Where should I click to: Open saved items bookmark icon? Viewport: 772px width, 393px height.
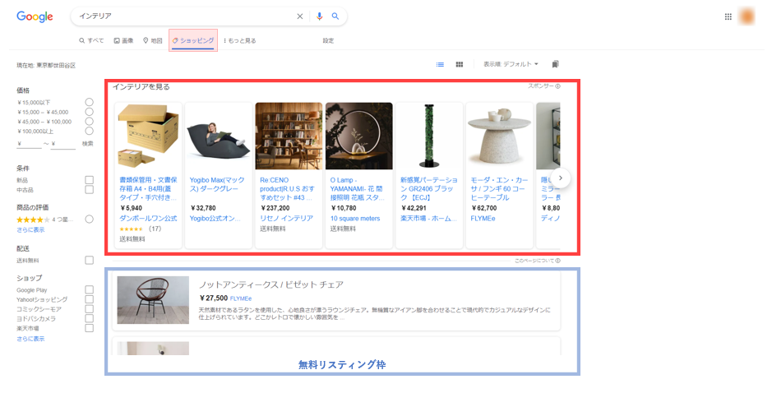pyautogui.click(x=556, y=64)
